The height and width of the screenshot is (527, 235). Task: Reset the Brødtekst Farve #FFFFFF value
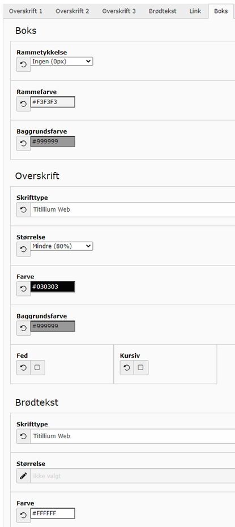24,515
